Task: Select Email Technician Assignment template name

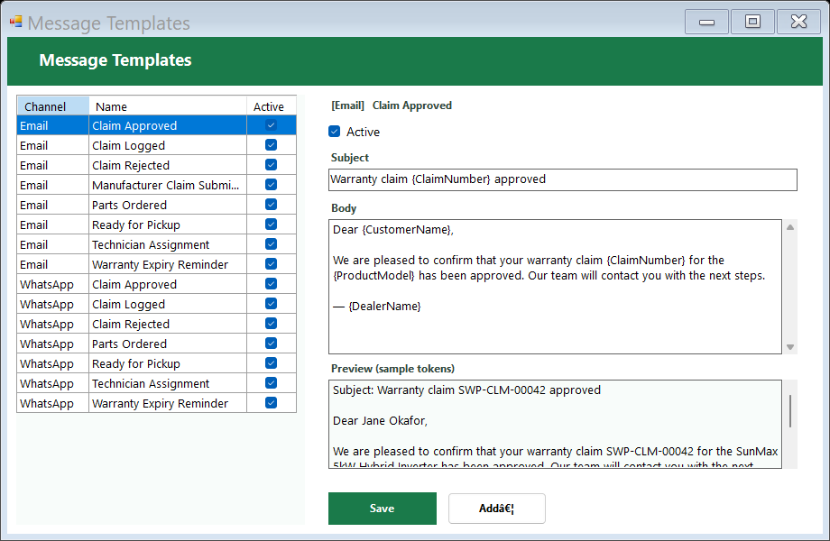Action: 168,244
